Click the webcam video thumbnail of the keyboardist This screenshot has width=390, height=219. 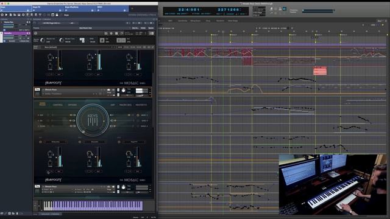point(333,185)
